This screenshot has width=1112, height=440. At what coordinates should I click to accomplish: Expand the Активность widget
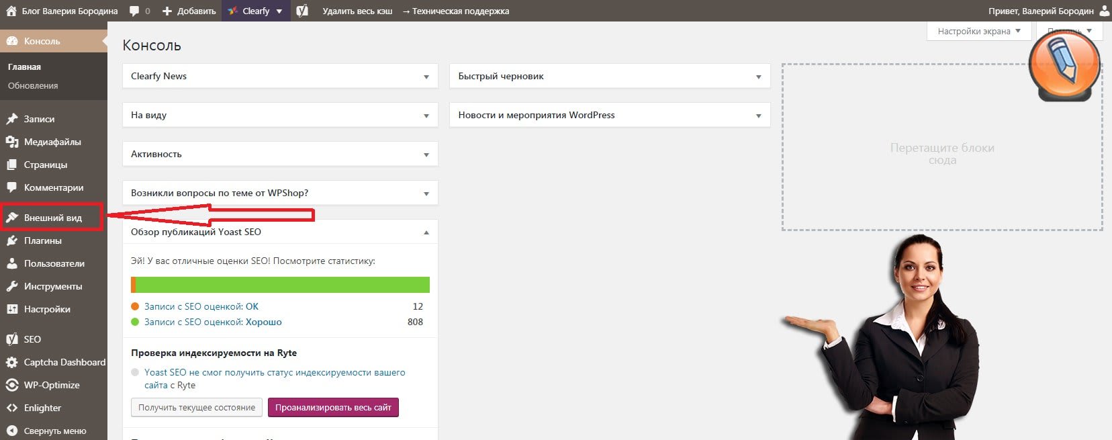coord(426,155)
